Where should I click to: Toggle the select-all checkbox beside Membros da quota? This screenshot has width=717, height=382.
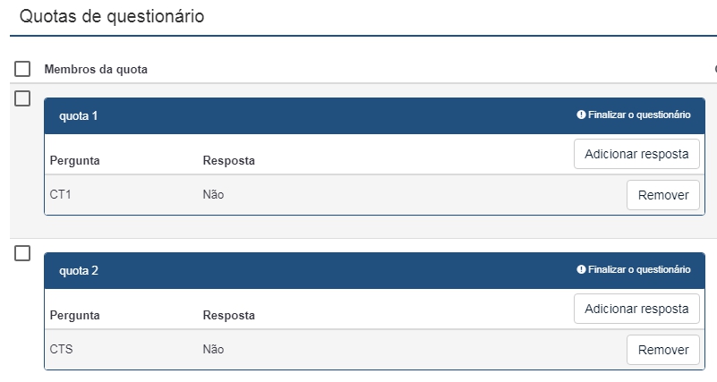pos(23,69)
